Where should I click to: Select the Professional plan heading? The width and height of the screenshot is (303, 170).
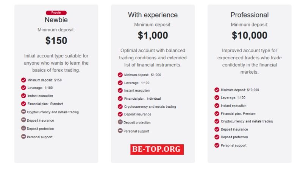pos(250,15)
